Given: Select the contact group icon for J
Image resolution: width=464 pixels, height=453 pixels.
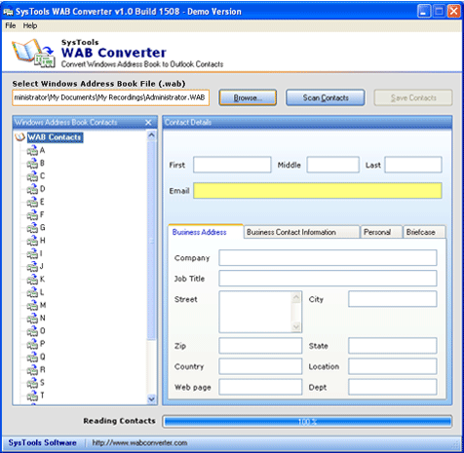Looking at the screenshot, I should (32, 267).
